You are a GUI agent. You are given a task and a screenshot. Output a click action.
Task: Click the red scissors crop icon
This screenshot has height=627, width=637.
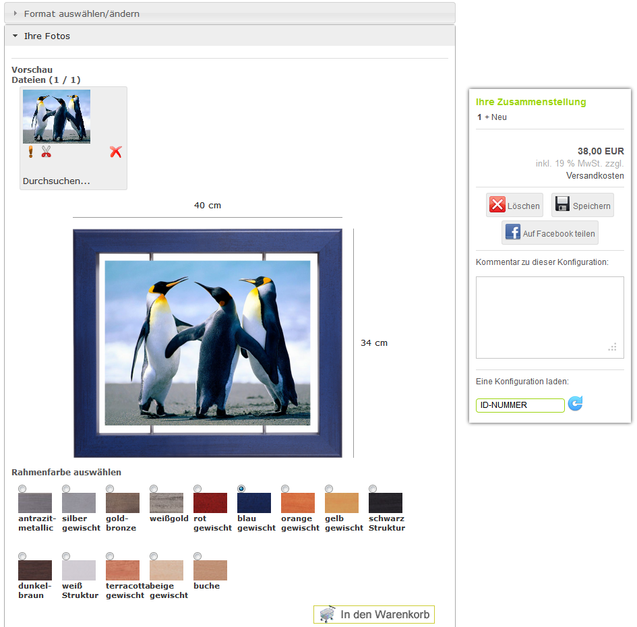tap(46, 152)
